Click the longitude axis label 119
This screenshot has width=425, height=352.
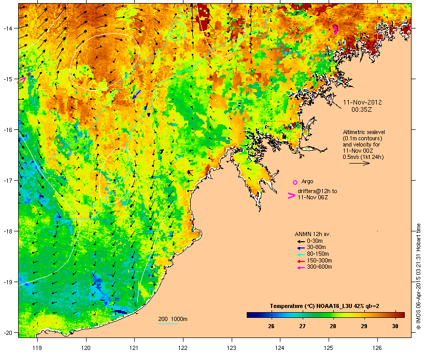coord(37,348)
